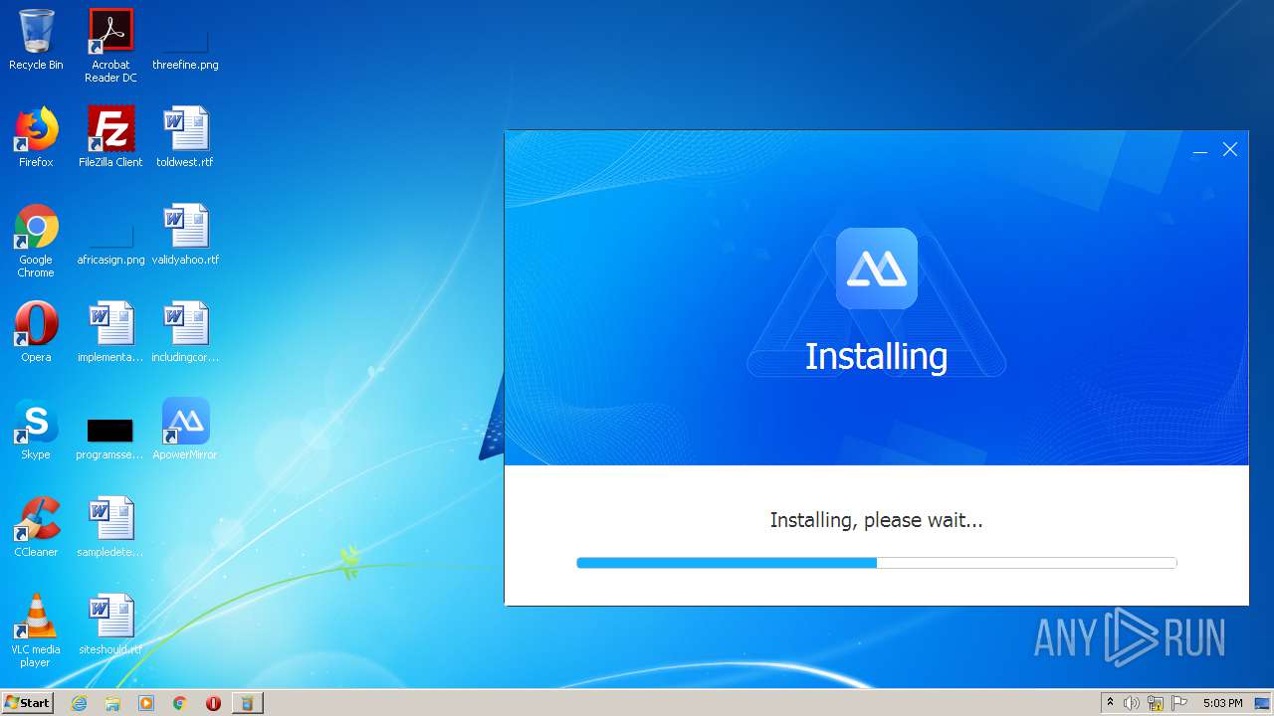Select siteshould.rtf document icon
Image resolution: width=1274 pixels, height=716 pixels.
tap(110, 625)
